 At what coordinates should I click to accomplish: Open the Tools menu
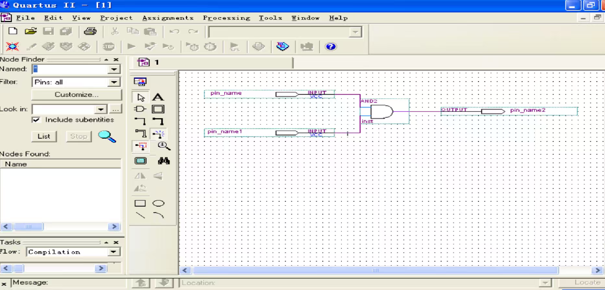[x=270, y=18]
